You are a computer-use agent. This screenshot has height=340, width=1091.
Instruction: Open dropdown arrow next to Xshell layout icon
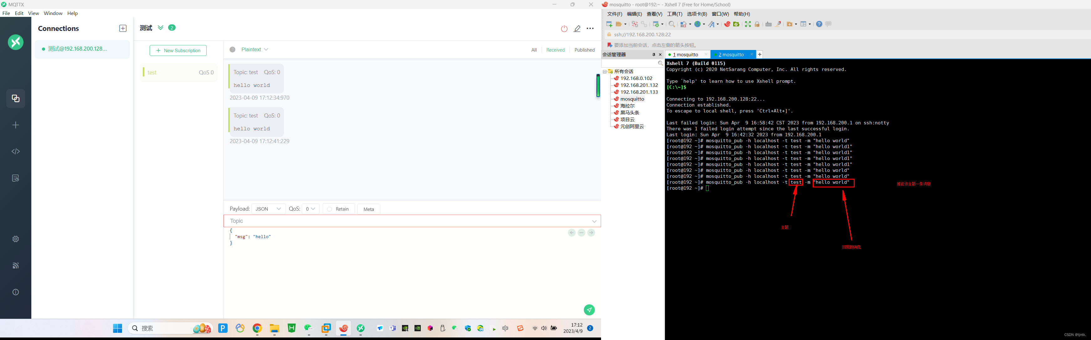tap(810, 24)
